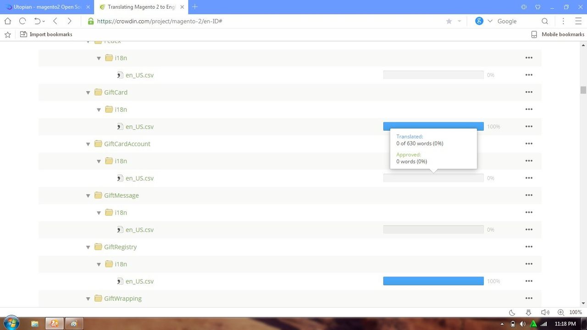The width and height of the screenshot is (587, 330).
Task: Open the GiftCardAccount folder link
Action: coord(127,144)
